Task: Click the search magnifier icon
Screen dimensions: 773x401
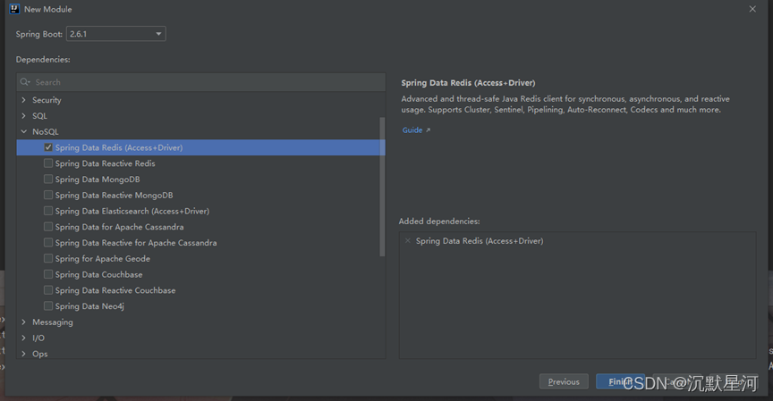Action: [x=25, y=82]
